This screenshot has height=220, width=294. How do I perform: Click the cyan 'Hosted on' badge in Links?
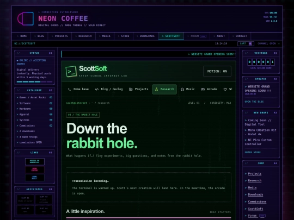35,162
